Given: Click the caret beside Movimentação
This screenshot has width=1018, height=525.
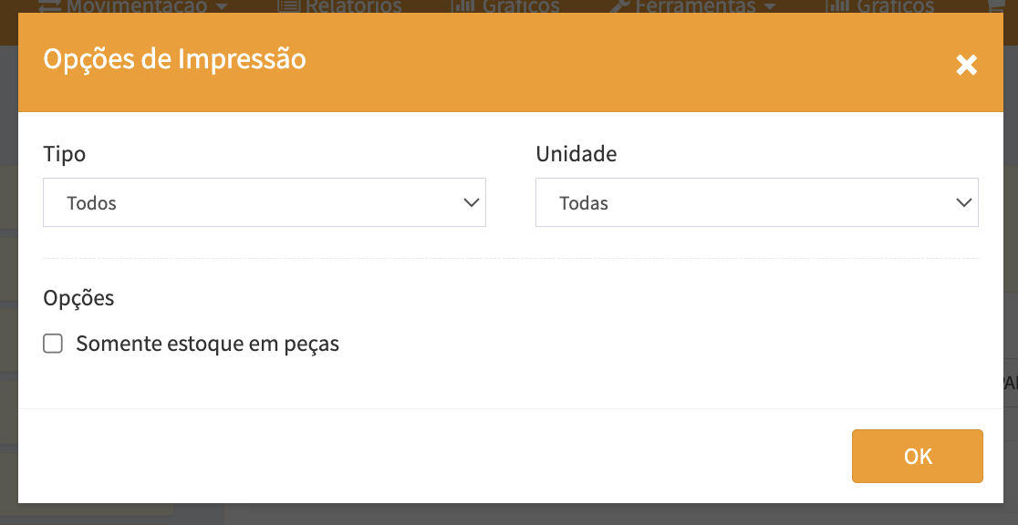Looking at the screenshot, I should point(222,6).
